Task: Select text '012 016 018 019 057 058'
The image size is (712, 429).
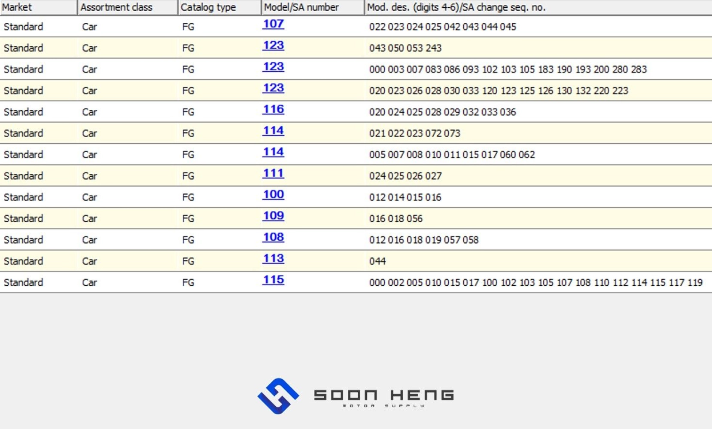Action: tap(423, 240)
